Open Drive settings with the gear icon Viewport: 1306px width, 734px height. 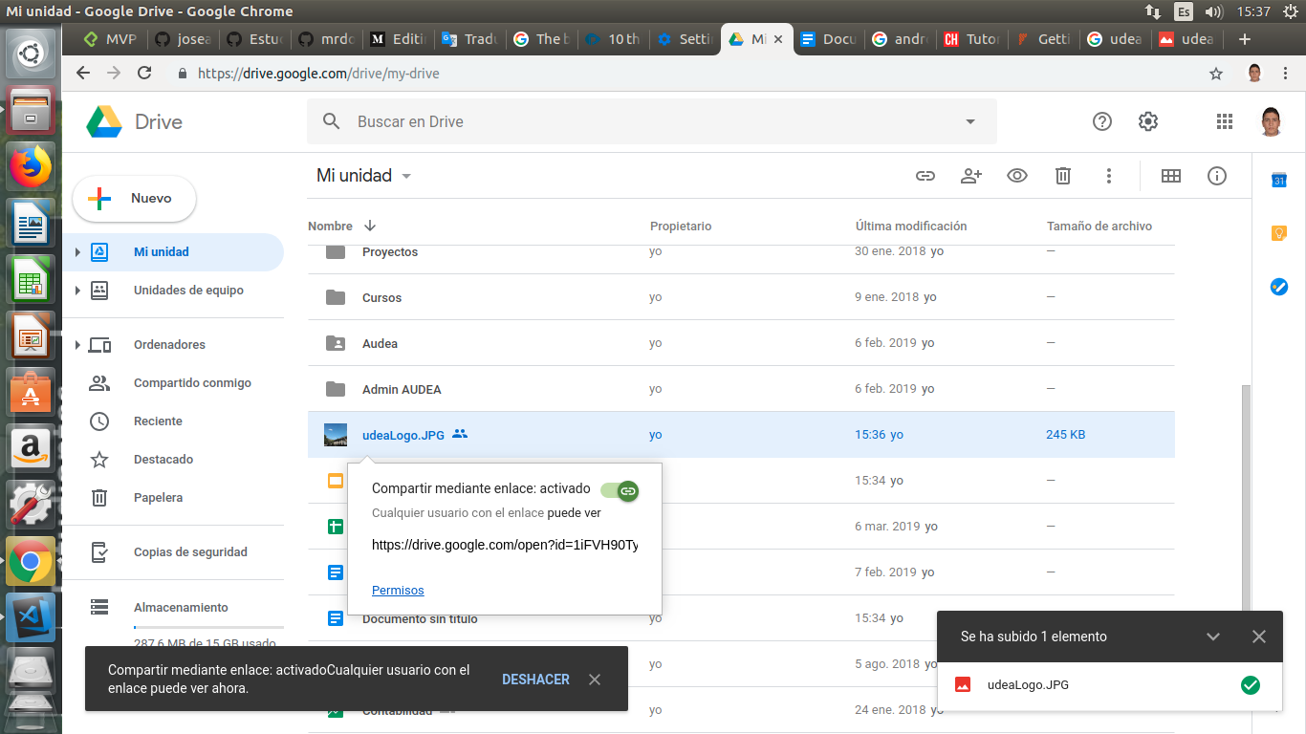1147,121
